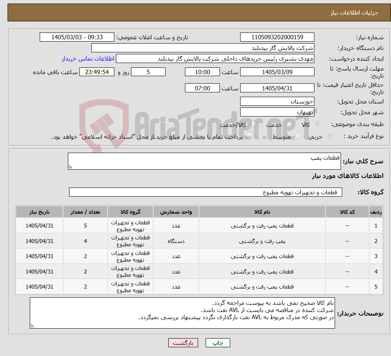The height and width of the screenshot is (356, 391).
Task: Click the delivery province field خوزستان
Action: pyautogui.click(x=277, y=101)
